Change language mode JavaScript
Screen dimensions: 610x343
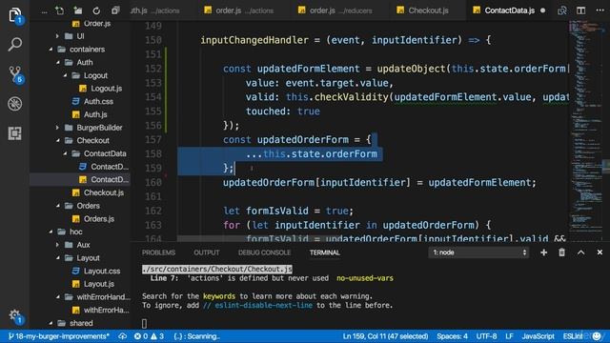coord(538,336)
